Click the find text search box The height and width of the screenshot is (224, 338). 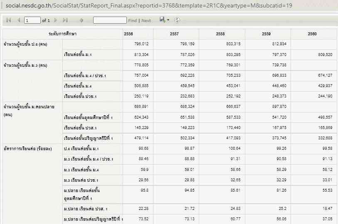(x=110, y=20)
